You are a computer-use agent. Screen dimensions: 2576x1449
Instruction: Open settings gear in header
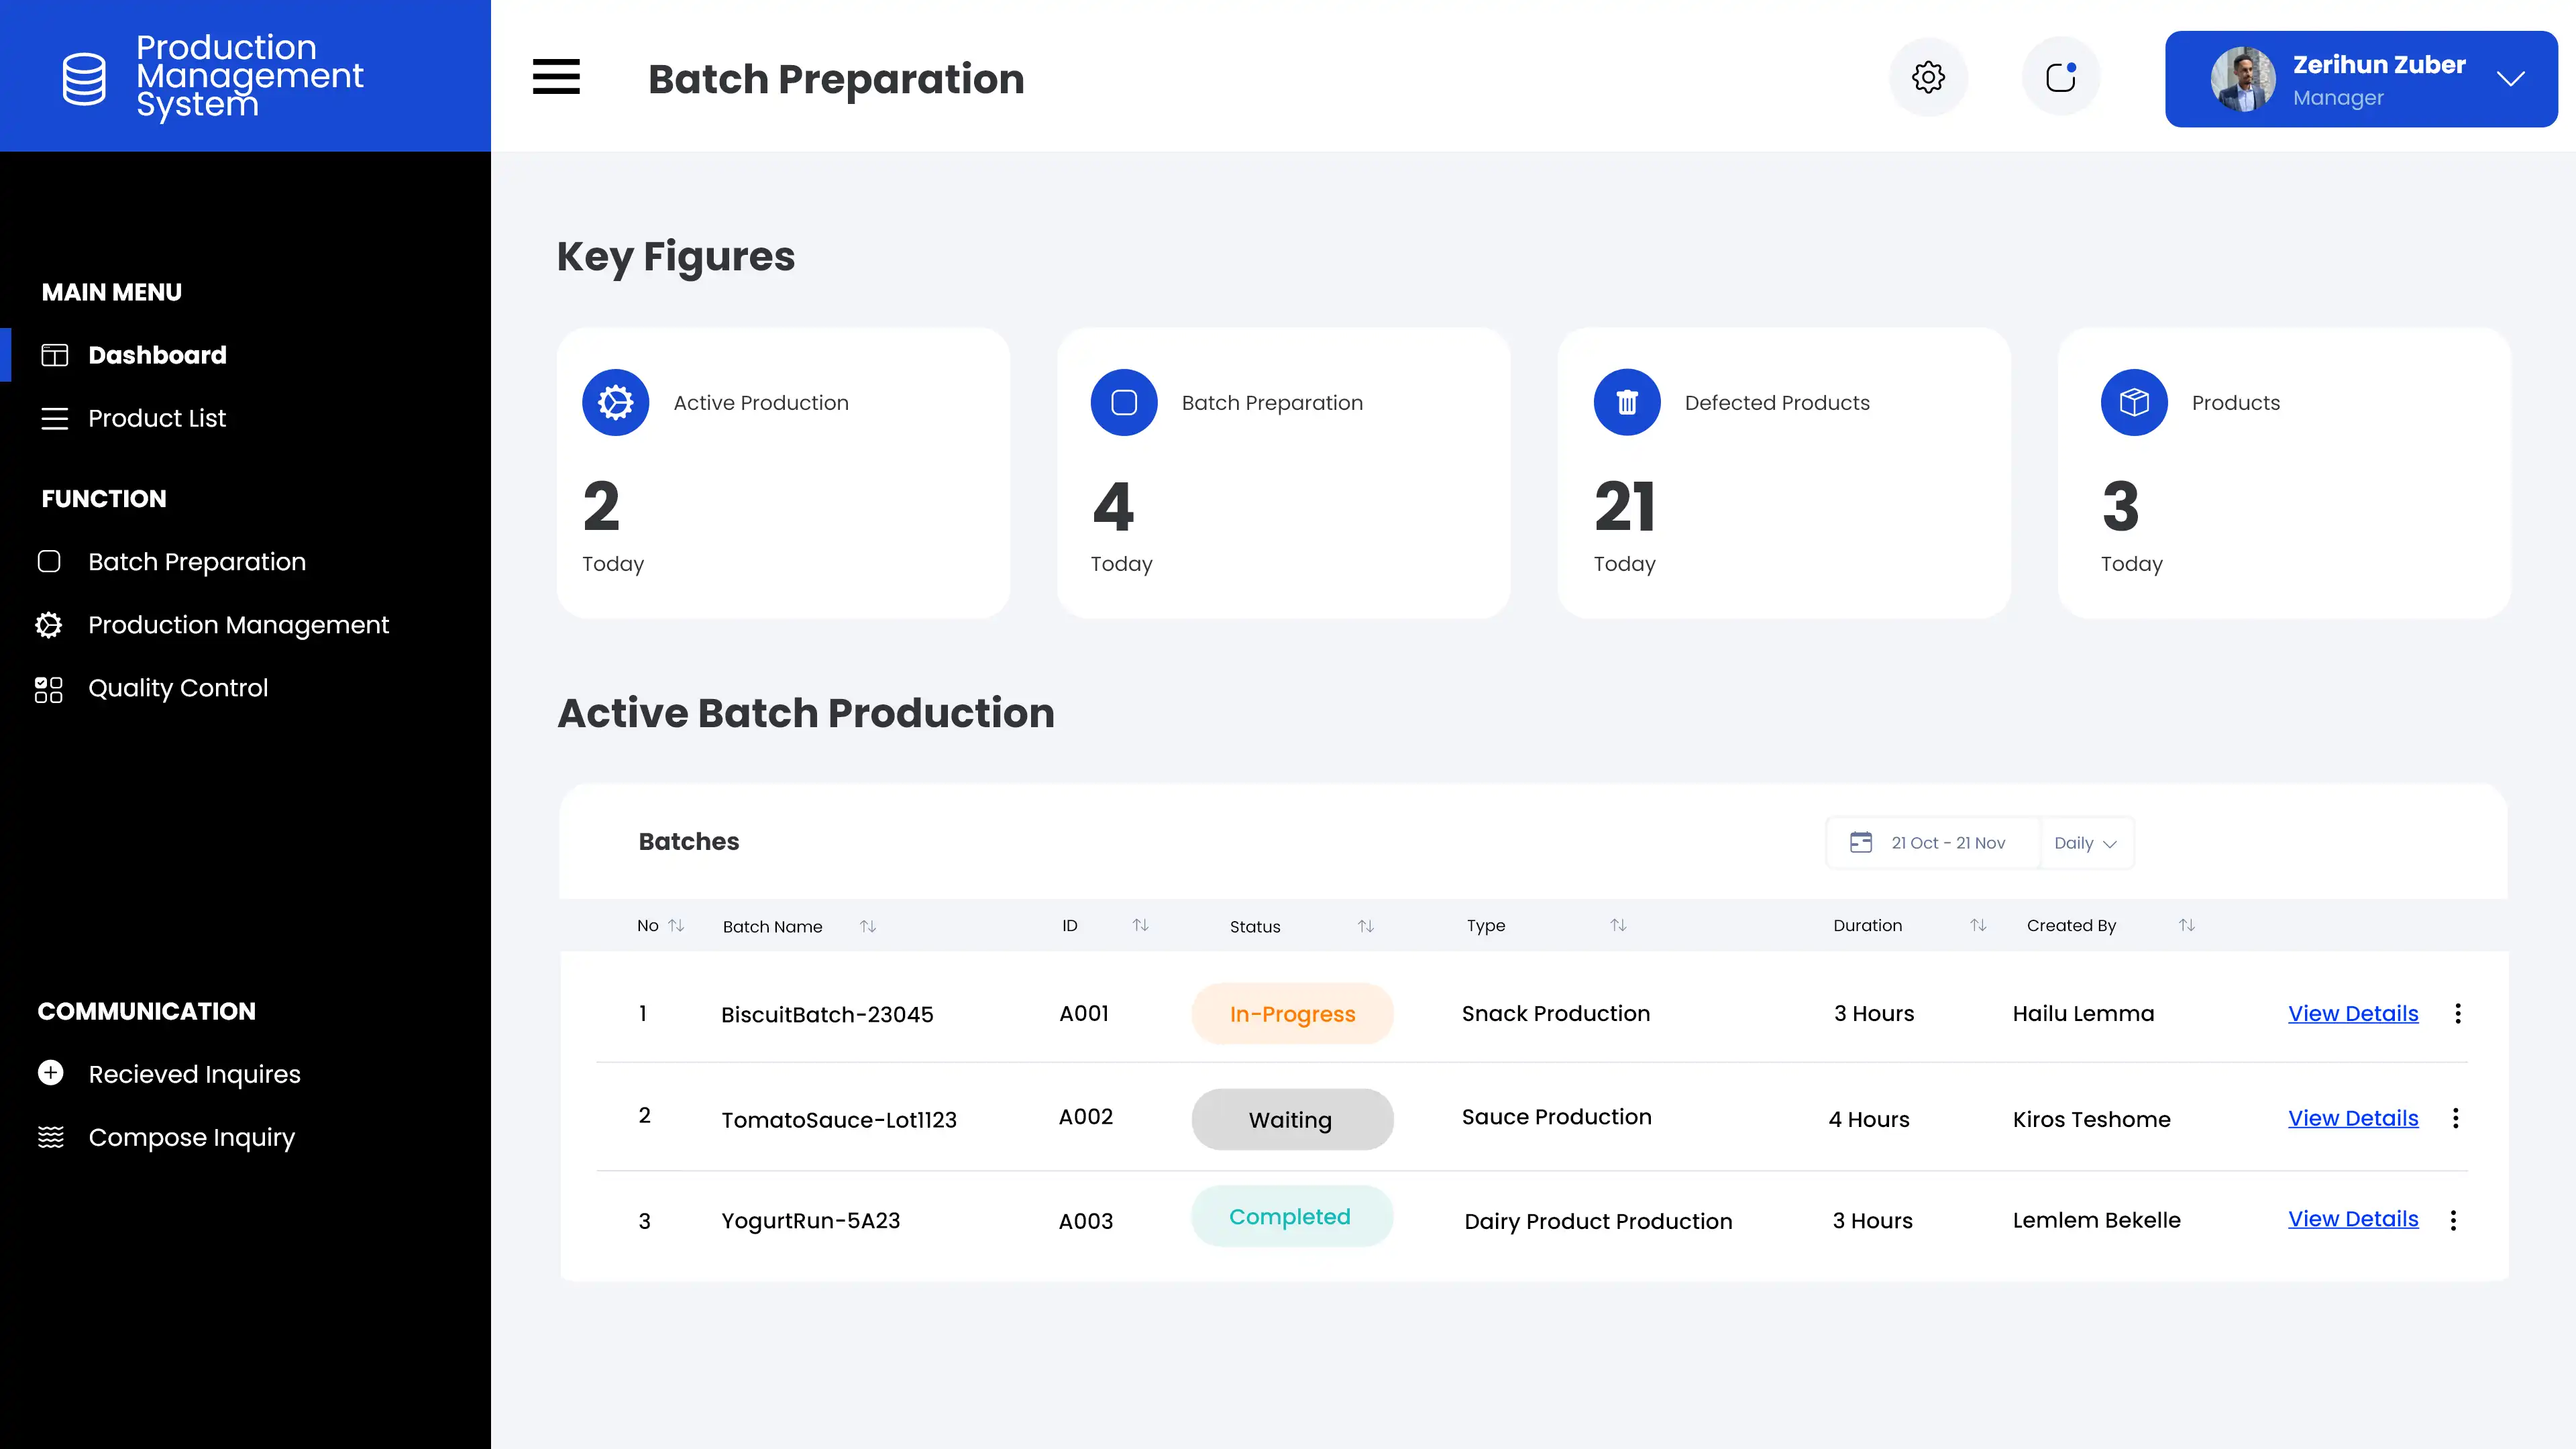click(x=1928, y=77)
